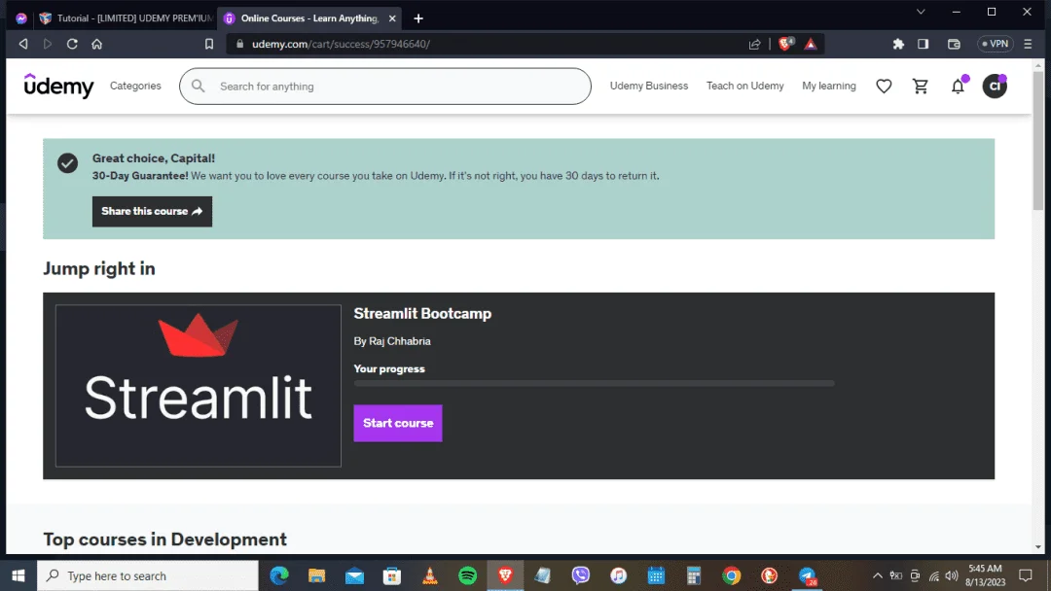
Task: Open the Brave Shields lion icon
Action: pyautogui.click(x=785, y=44)
